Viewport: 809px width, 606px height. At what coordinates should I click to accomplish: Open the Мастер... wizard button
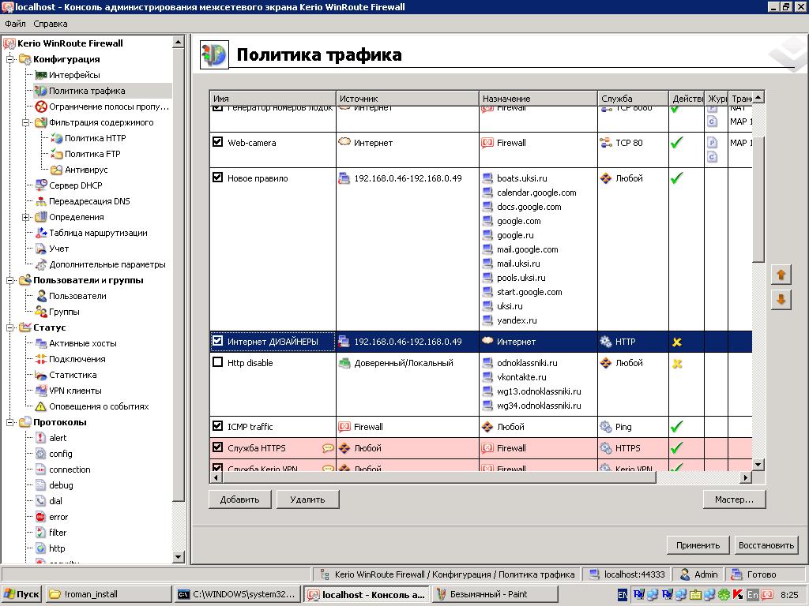point(734,499)
